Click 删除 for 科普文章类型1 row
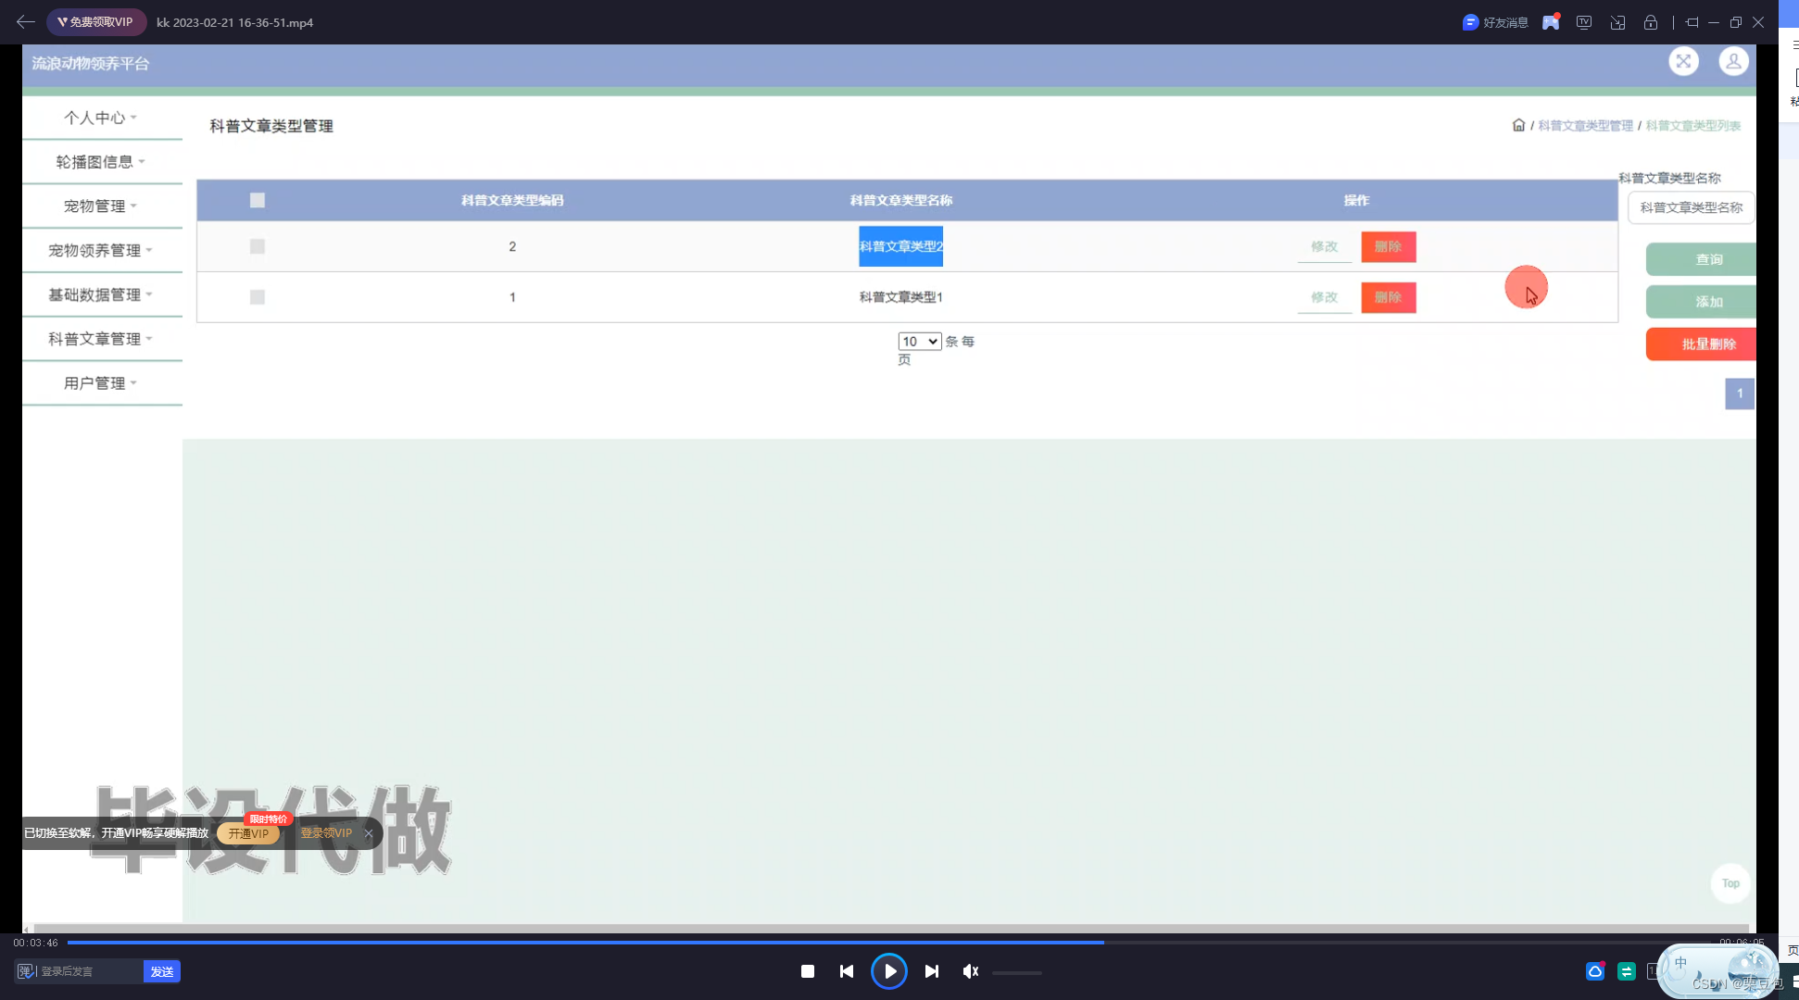This screenshot has width=1799, height=1000. pos(1388,297)
